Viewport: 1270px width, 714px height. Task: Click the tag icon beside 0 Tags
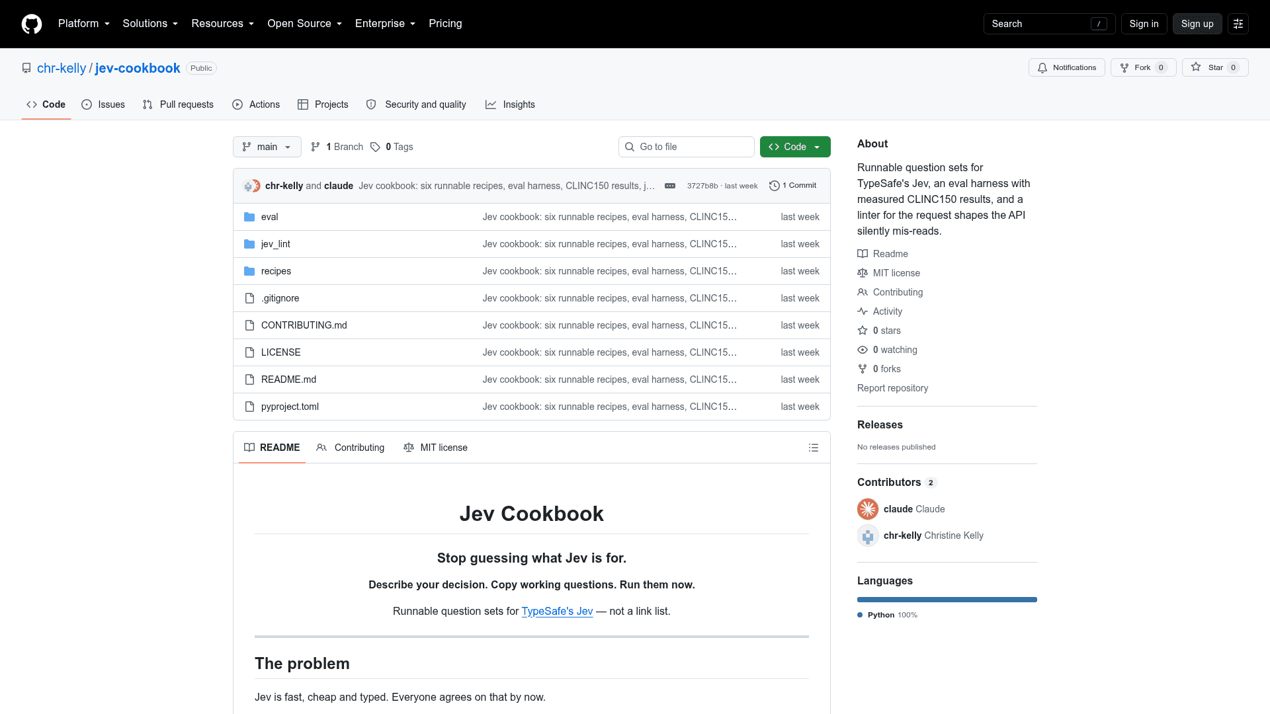tap(375, 147)
